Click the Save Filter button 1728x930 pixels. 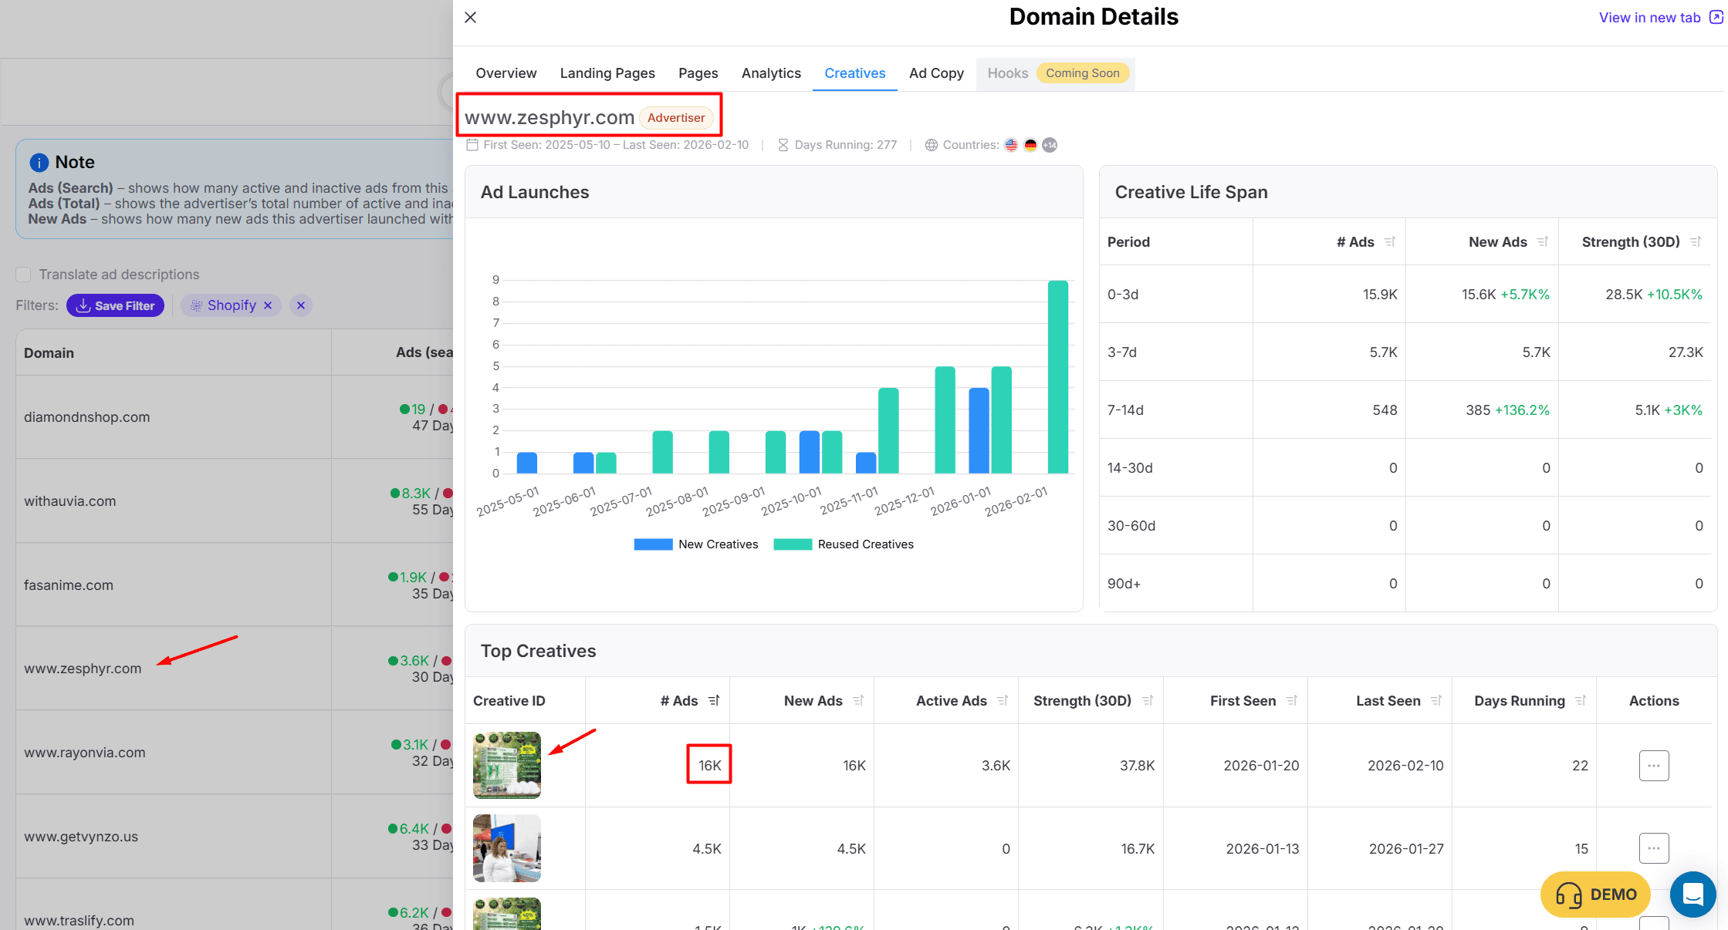[115, 305]
